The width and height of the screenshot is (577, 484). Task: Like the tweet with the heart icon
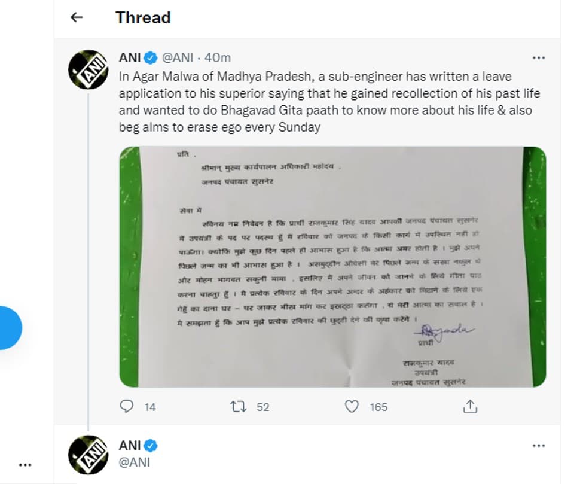(352, 407)
